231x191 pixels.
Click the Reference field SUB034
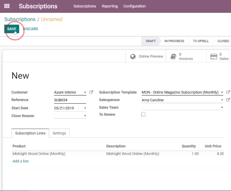[70, 100]
